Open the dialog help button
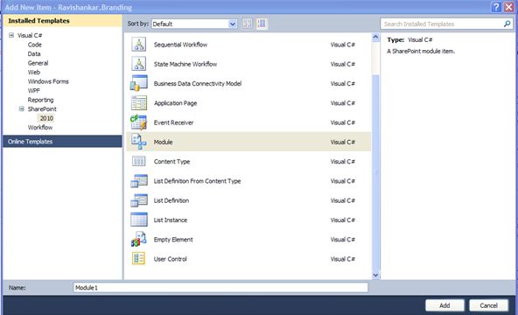The image size is (518, 315). pos(496,7)
